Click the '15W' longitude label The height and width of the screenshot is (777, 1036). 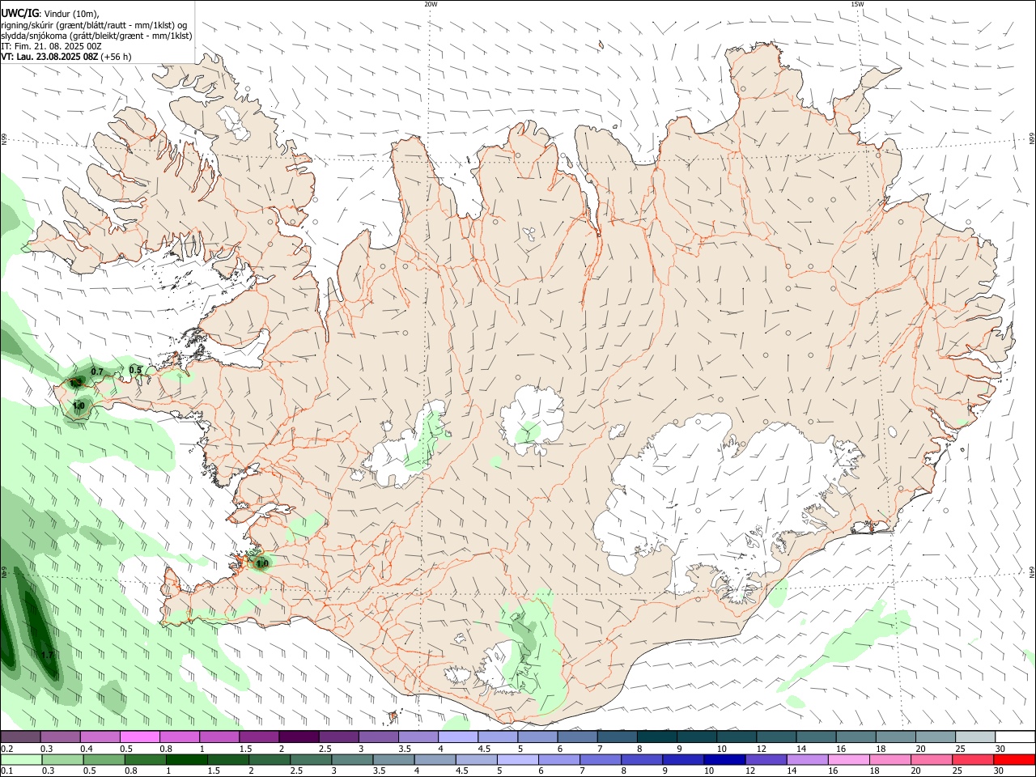tap(857, 4)
